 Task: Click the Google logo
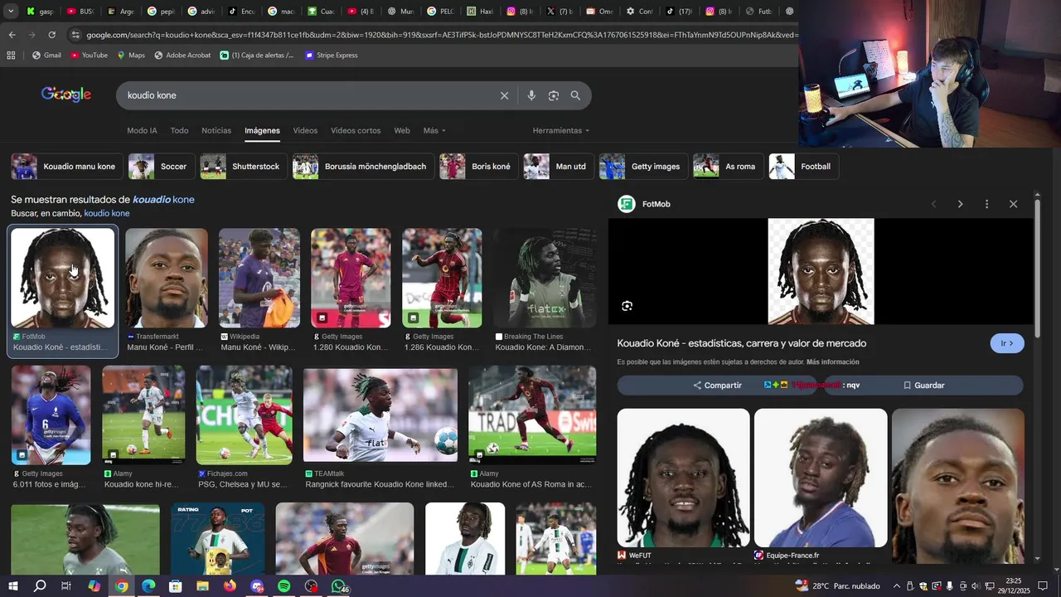(x=66, y=95)
